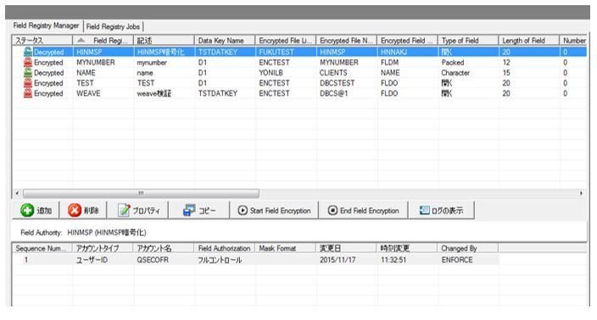This screenshot has width=597, height=320.
Task: Click the Length of Field column header
Action: pos(529,41)
